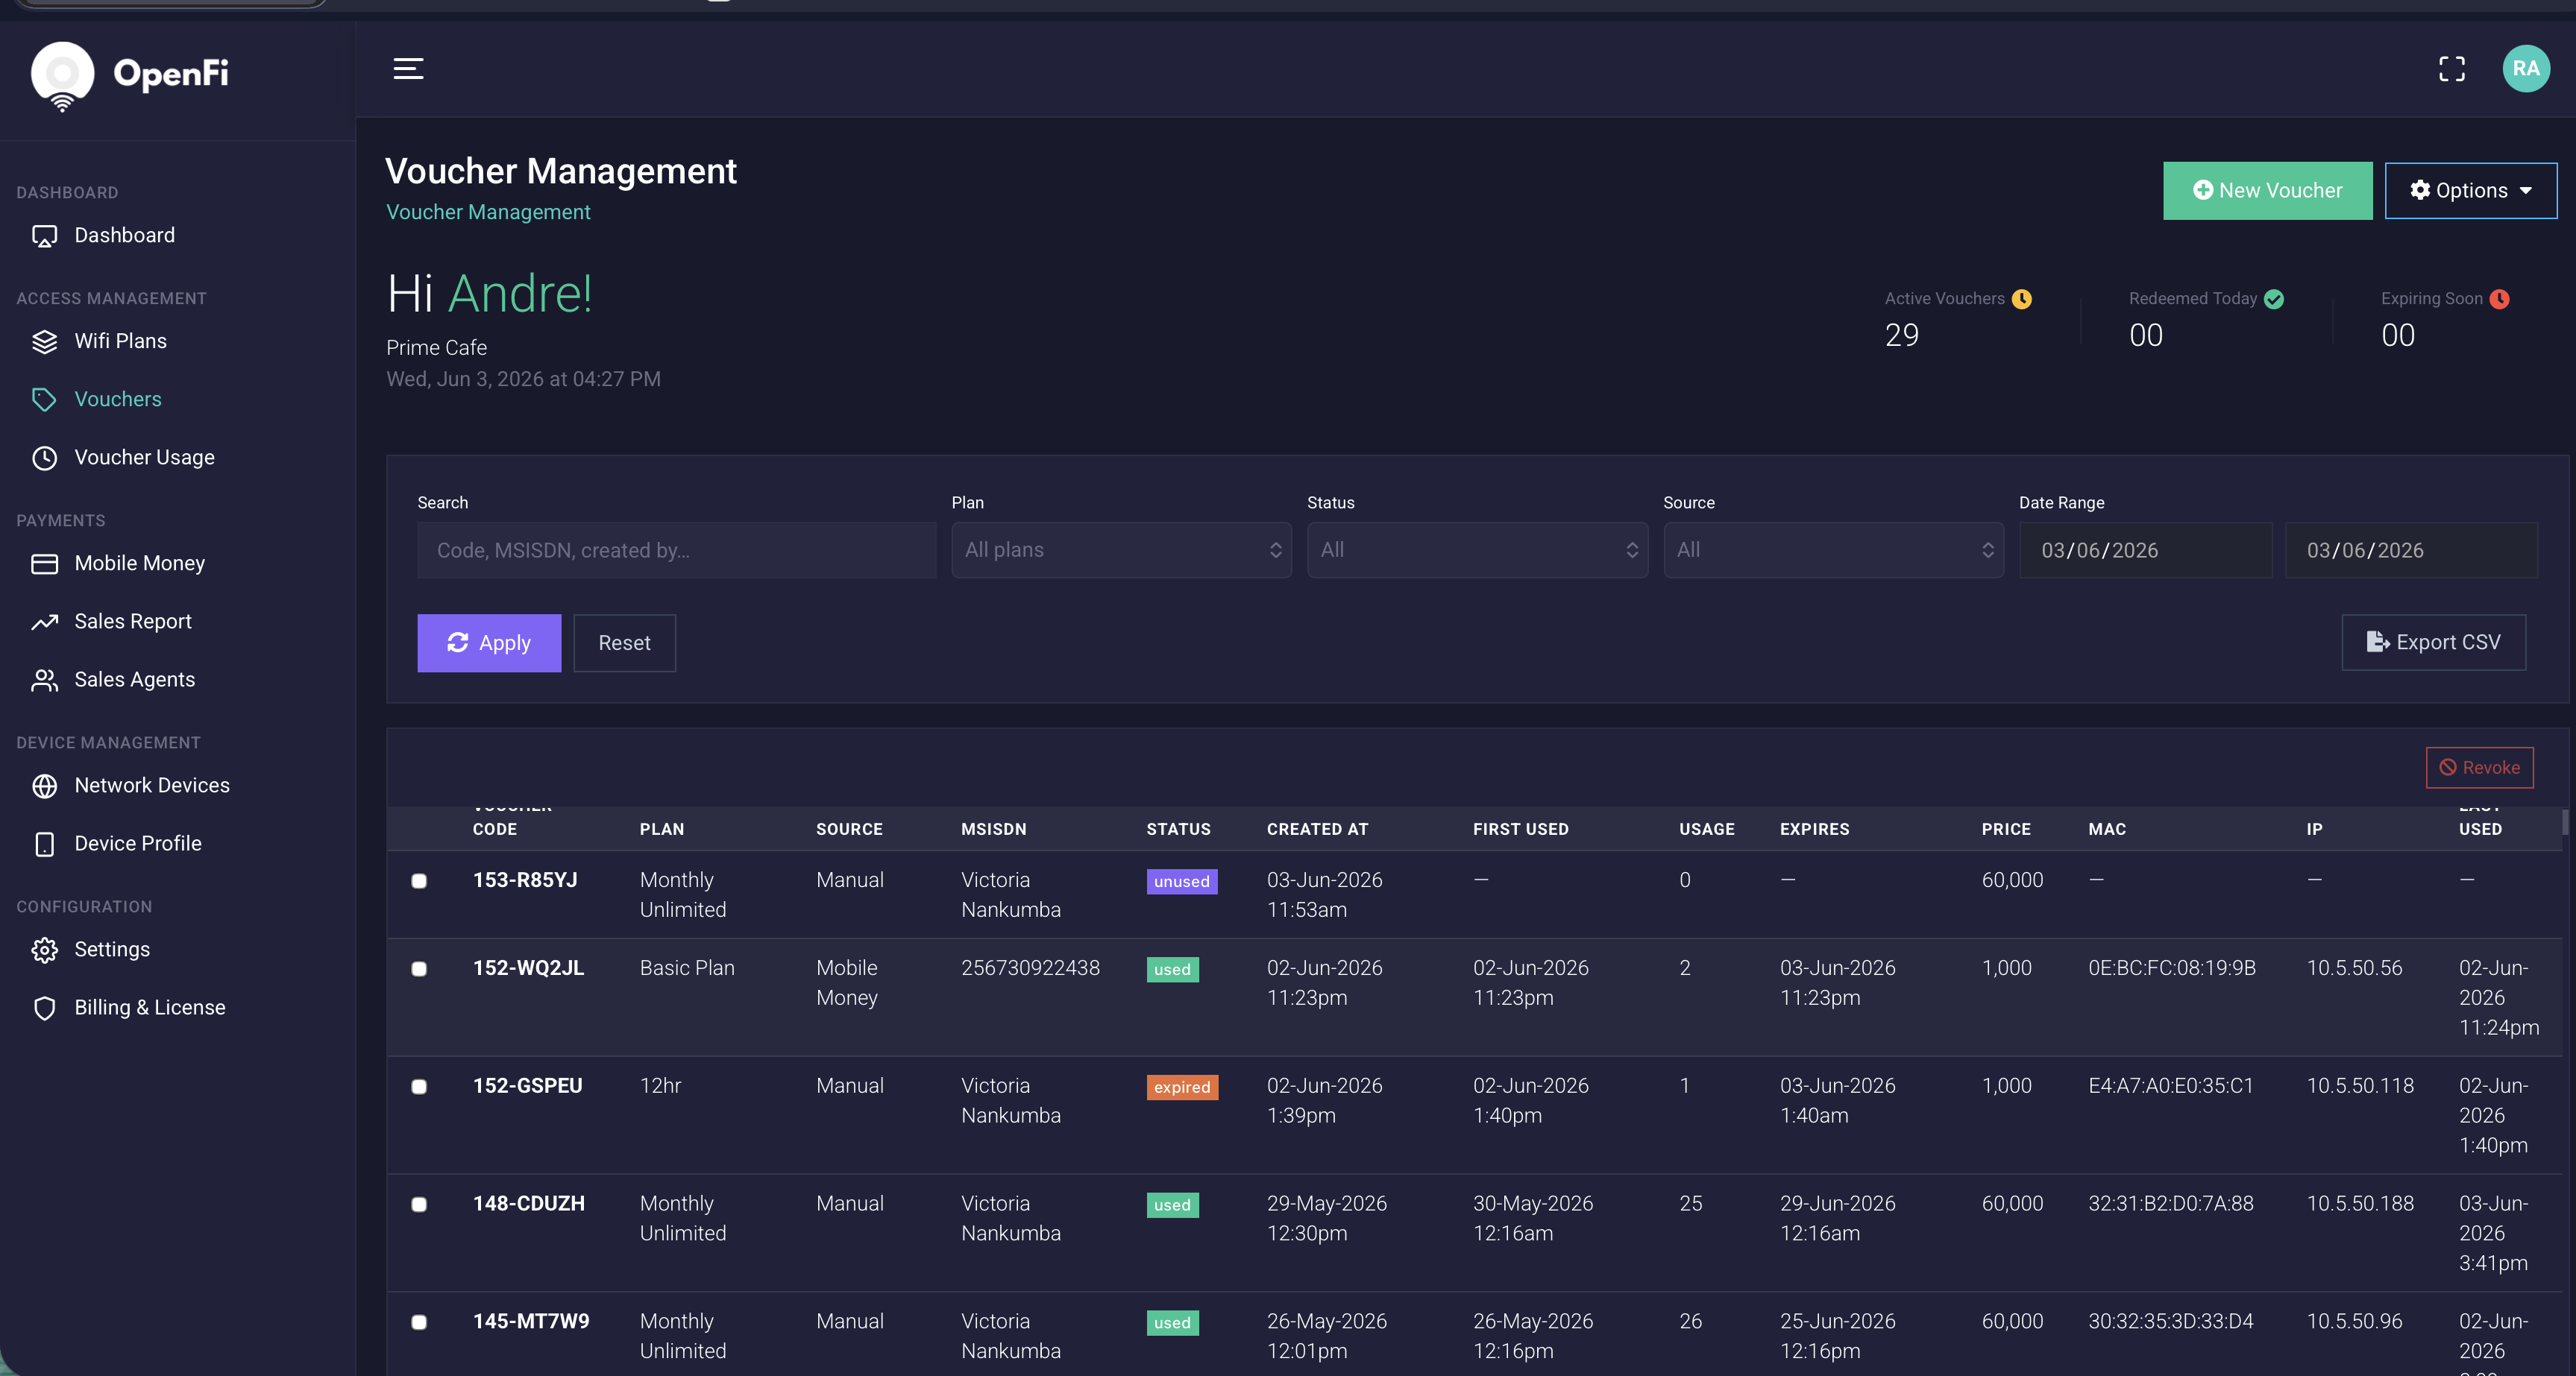Click the PRICE column header

tap(2005, 830)
